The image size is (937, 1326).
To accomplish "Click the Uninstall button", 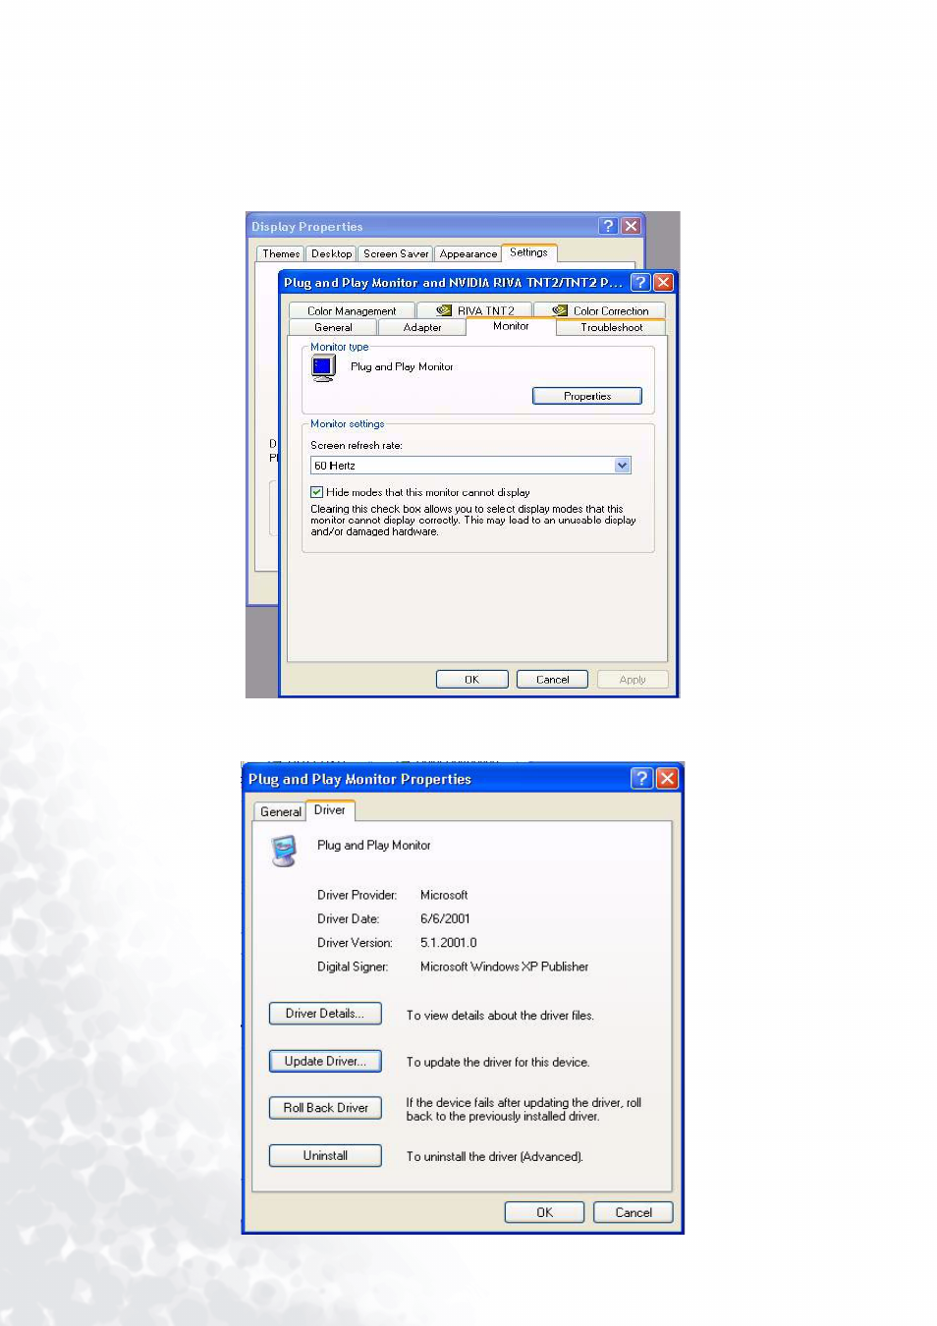I will click(x=325, y=1155).
